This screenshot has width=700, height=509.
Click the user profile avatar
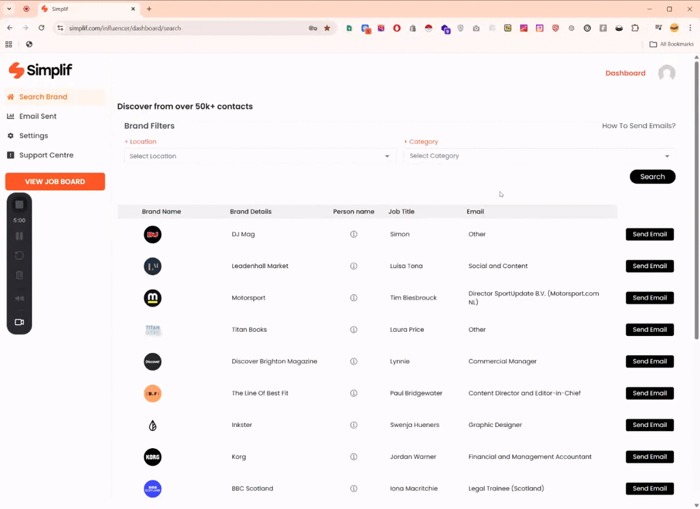(x=667, y=73)
